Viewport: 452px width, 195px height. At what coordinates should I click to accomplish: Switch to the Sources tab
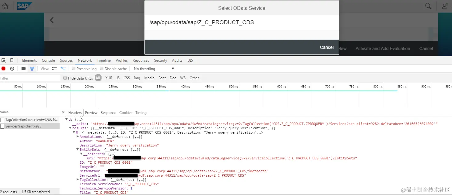pyautogui.click(x=66, y=60)
